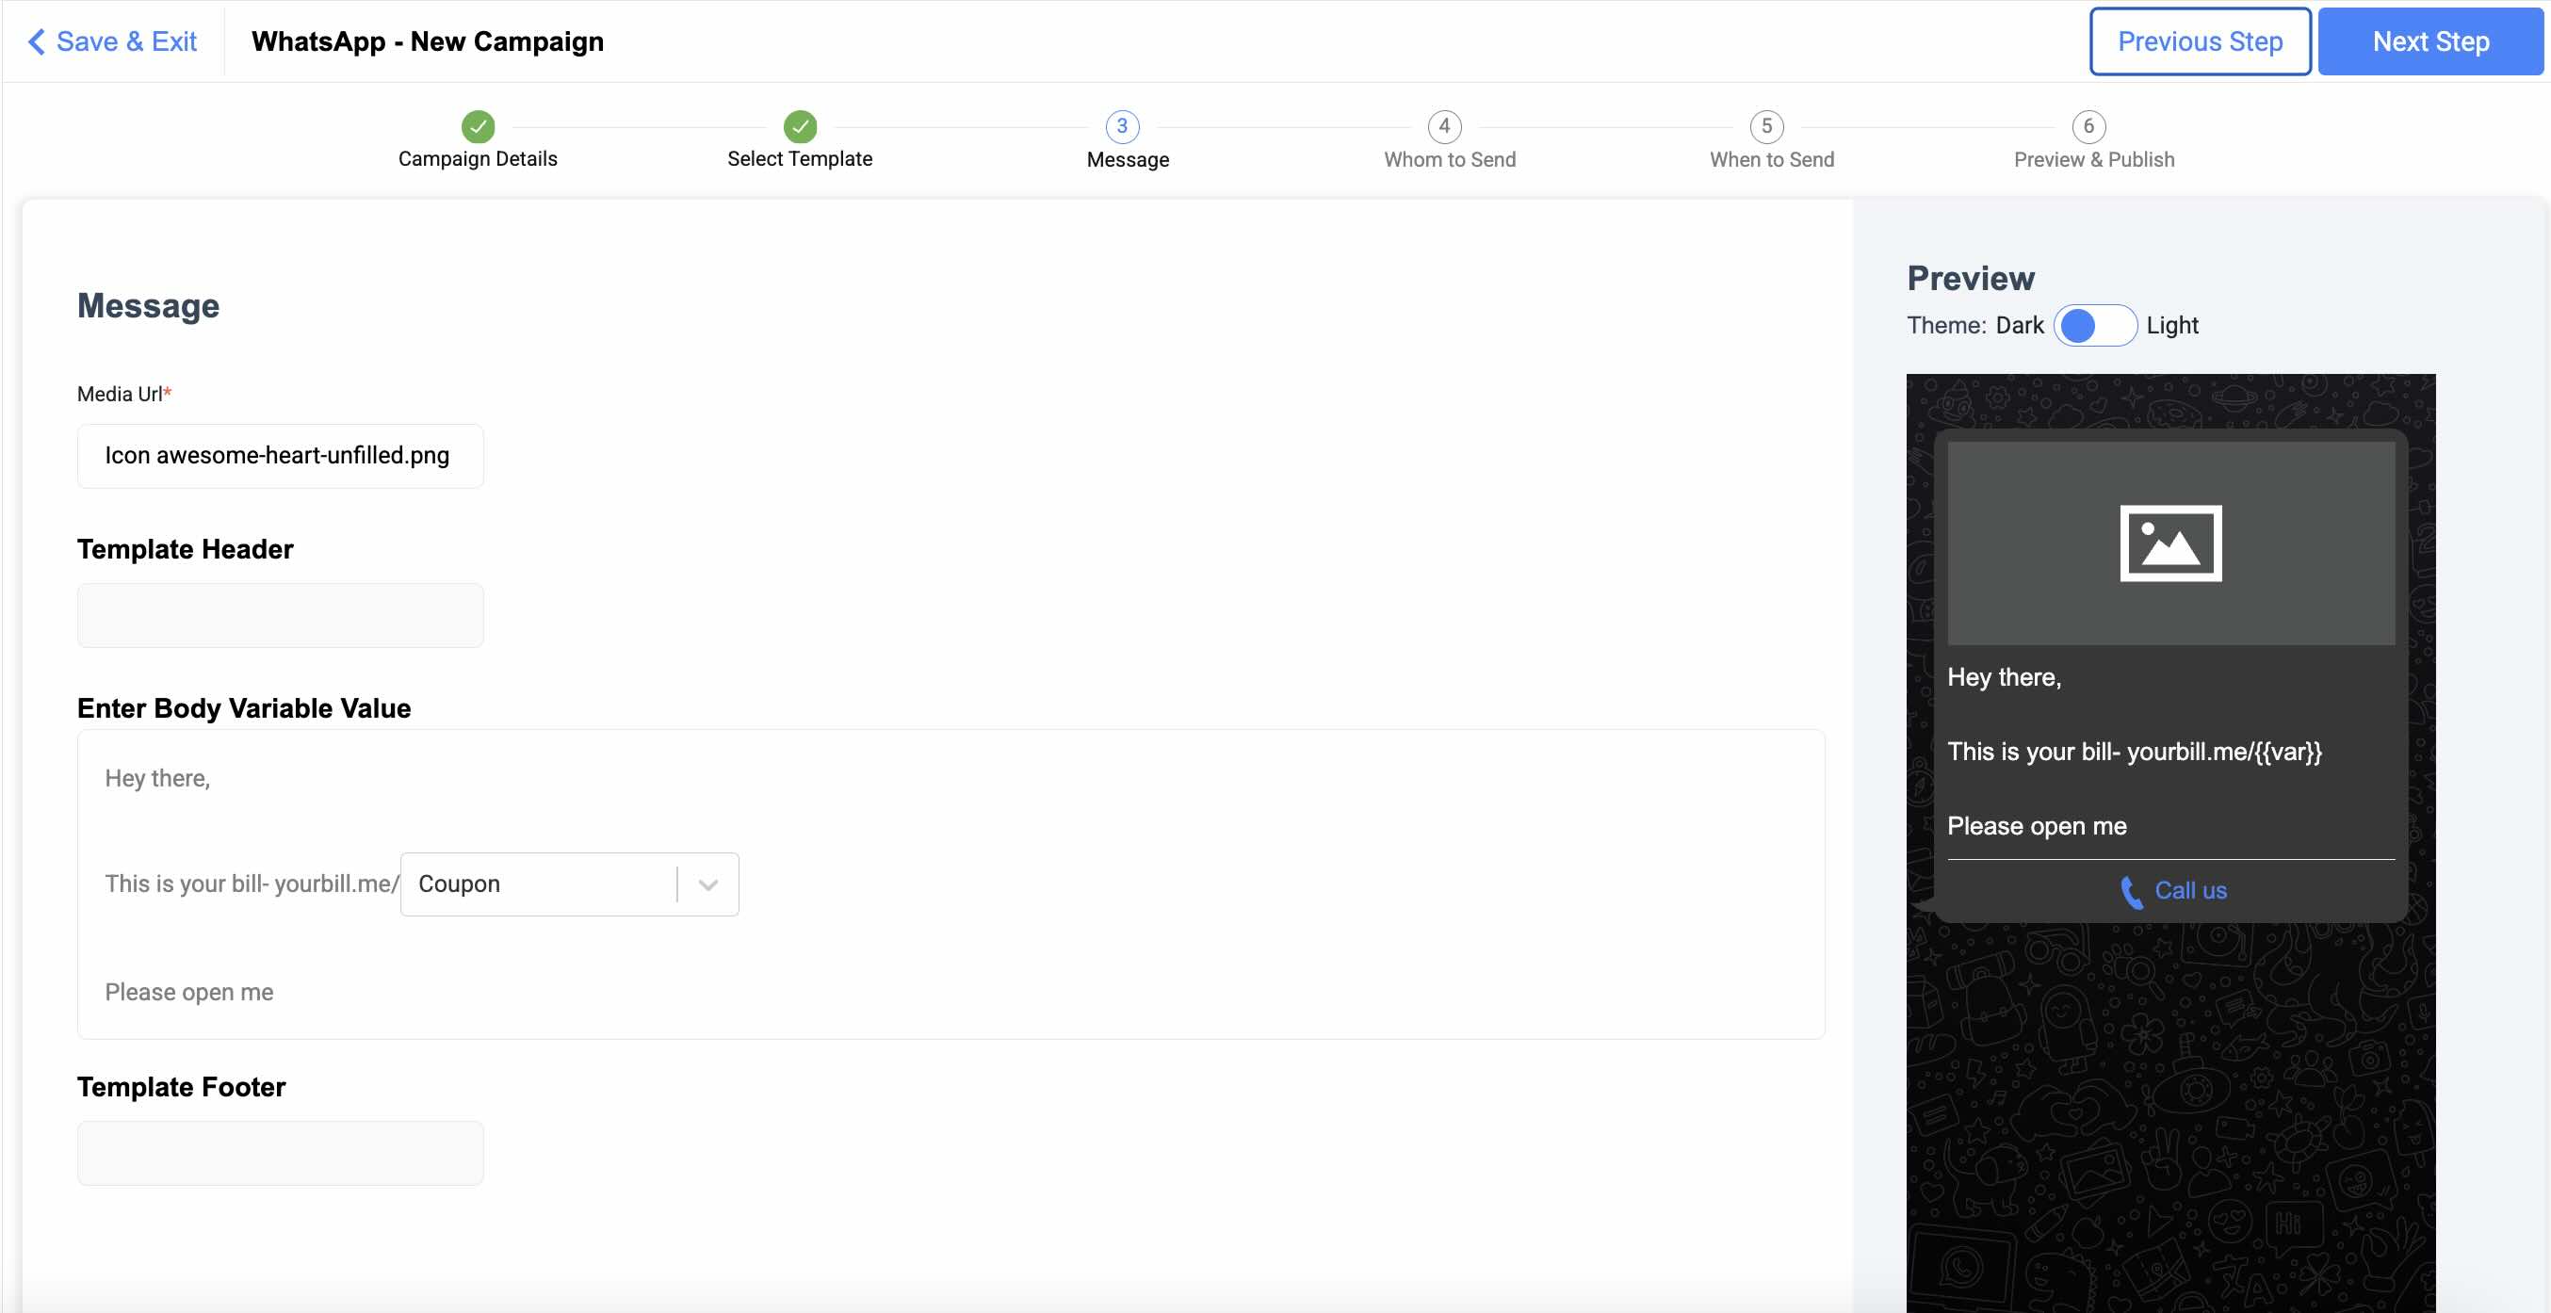Image resolution: width=2551 pixels, height=1313 pixels.
Task: Select the Light theme label
Action: (2171, 326)
